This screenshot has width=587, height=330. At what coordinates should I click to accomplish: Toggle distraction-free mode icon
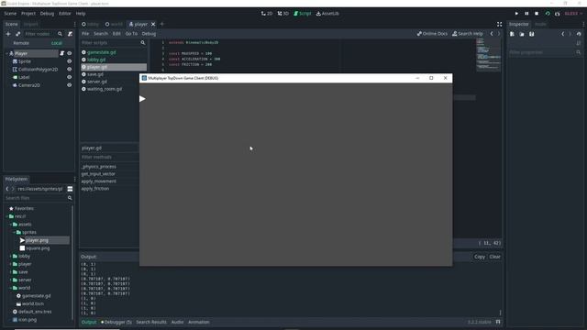click(x=499, y=24)
